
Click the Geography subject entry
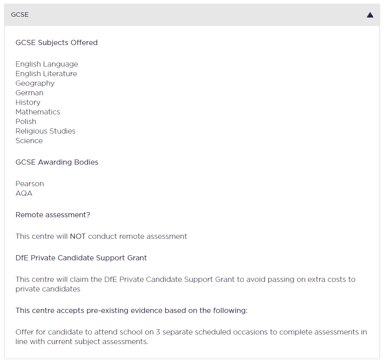(x=35, y=83)
